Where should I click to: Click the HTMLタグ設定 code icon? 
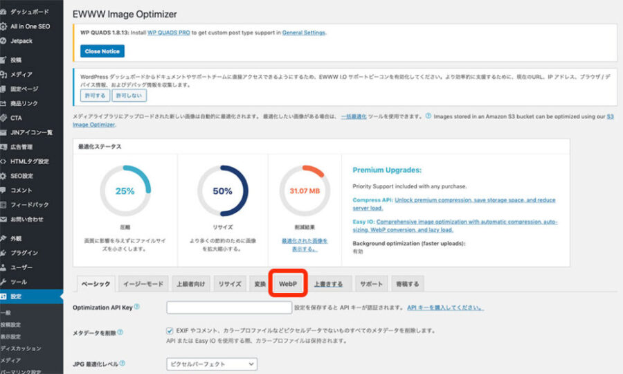(3, 161)
